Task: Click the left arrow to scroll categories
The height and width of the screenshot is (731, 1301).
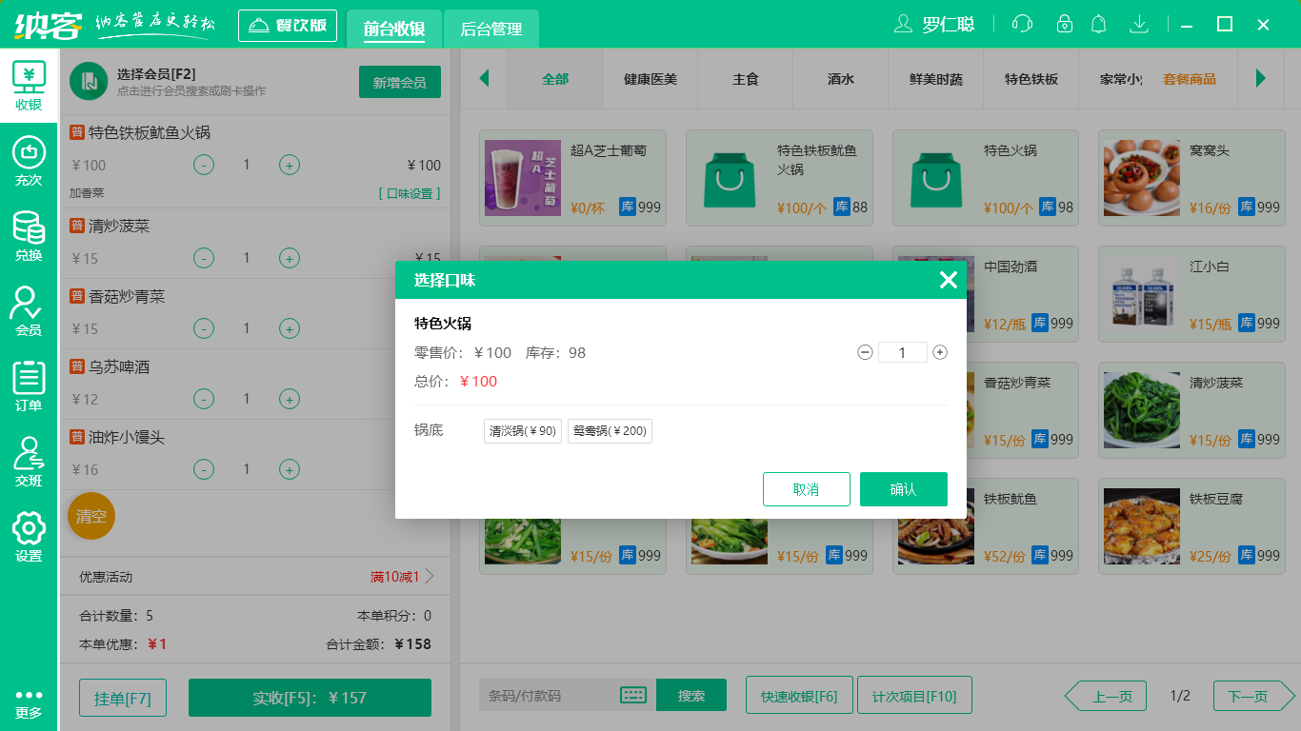Action: pos(484,80)
